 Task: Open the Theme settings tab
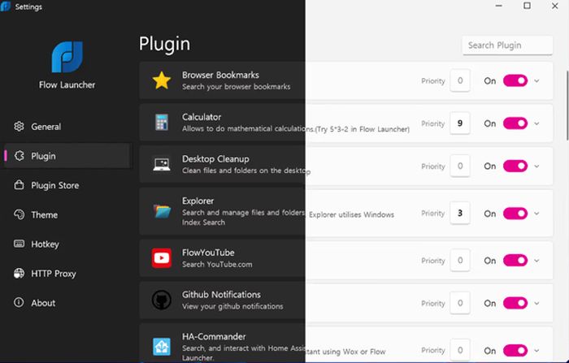coord(67,214)
